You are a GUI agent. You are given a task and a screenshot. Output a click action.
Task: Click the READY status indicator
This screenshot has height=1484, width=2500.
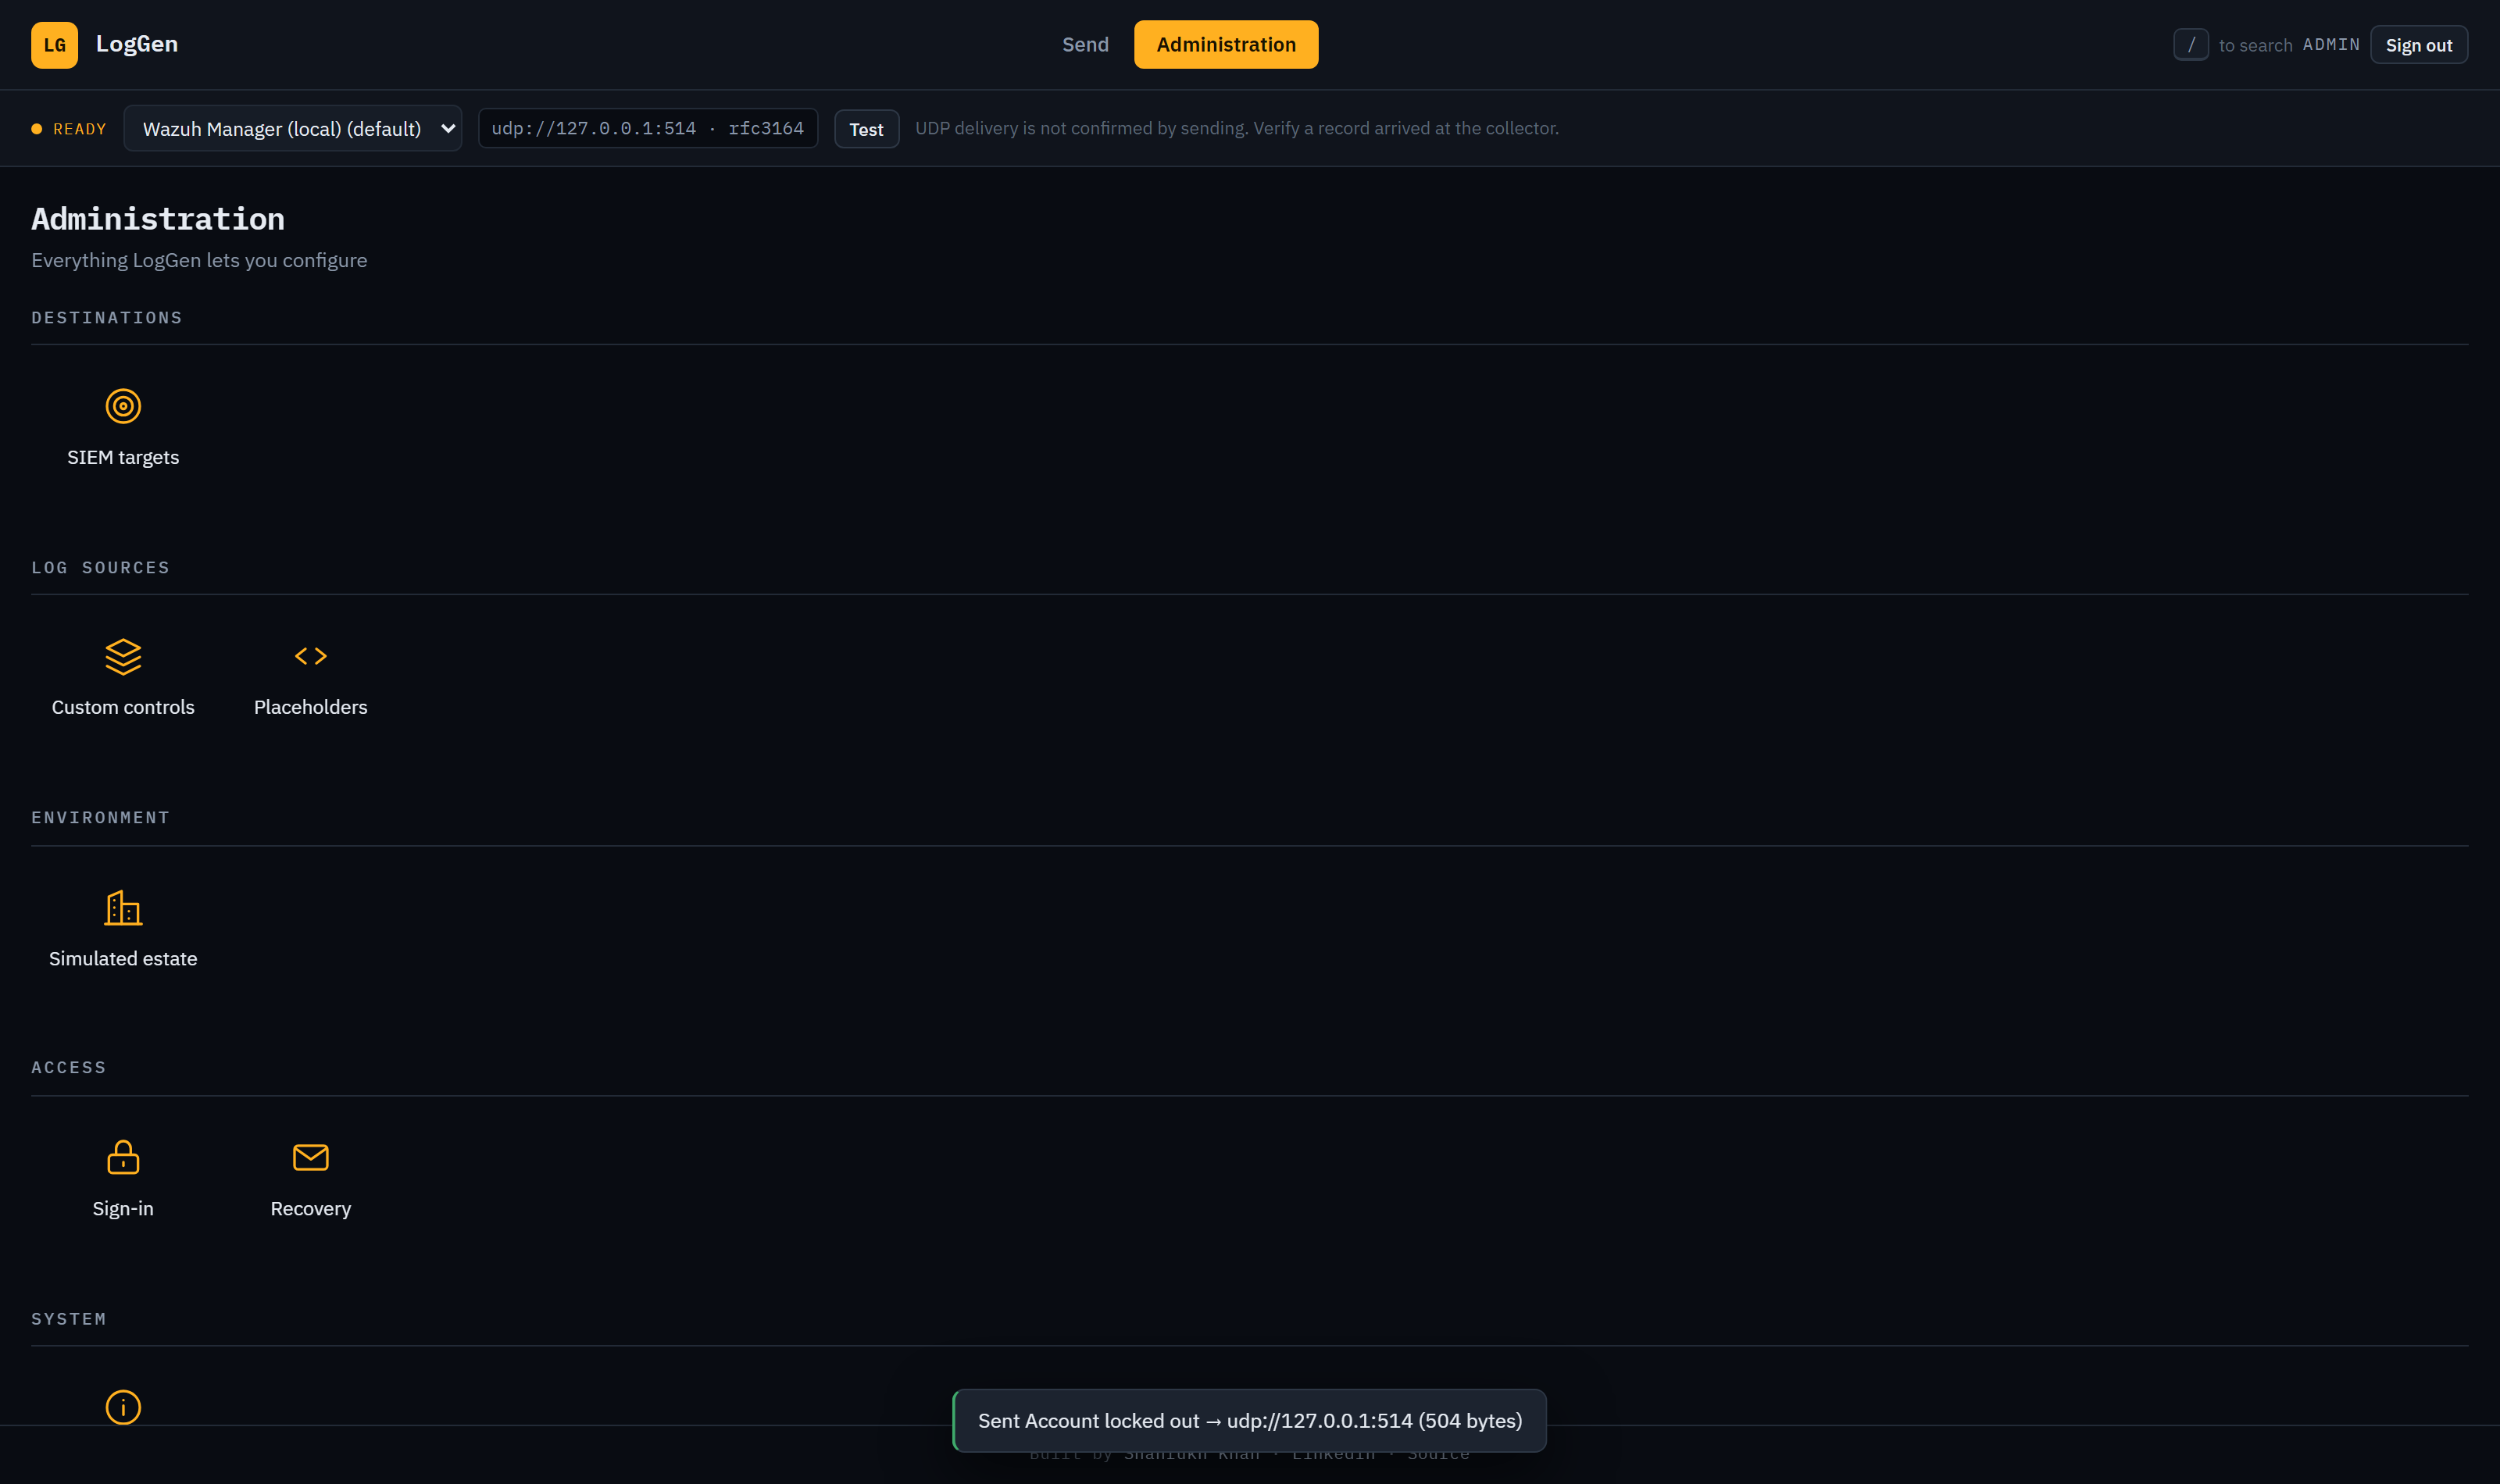[x=69, y=129]
